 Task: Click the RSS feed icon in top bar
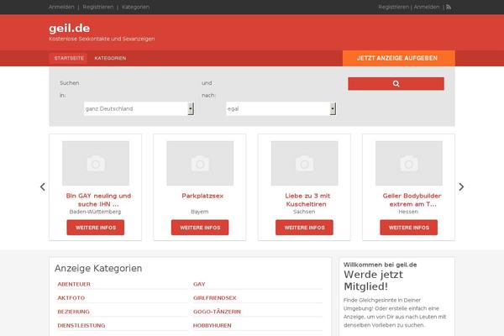tap(449, 7)
